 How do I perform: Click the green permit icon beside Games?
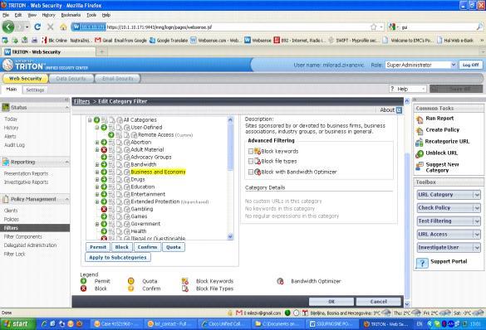pos(104,216)
